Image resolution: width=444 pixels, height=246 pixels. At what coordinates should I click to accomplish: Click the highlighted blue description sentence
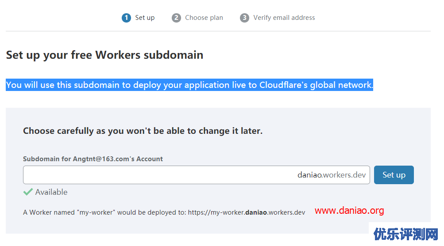click(189, 85)
